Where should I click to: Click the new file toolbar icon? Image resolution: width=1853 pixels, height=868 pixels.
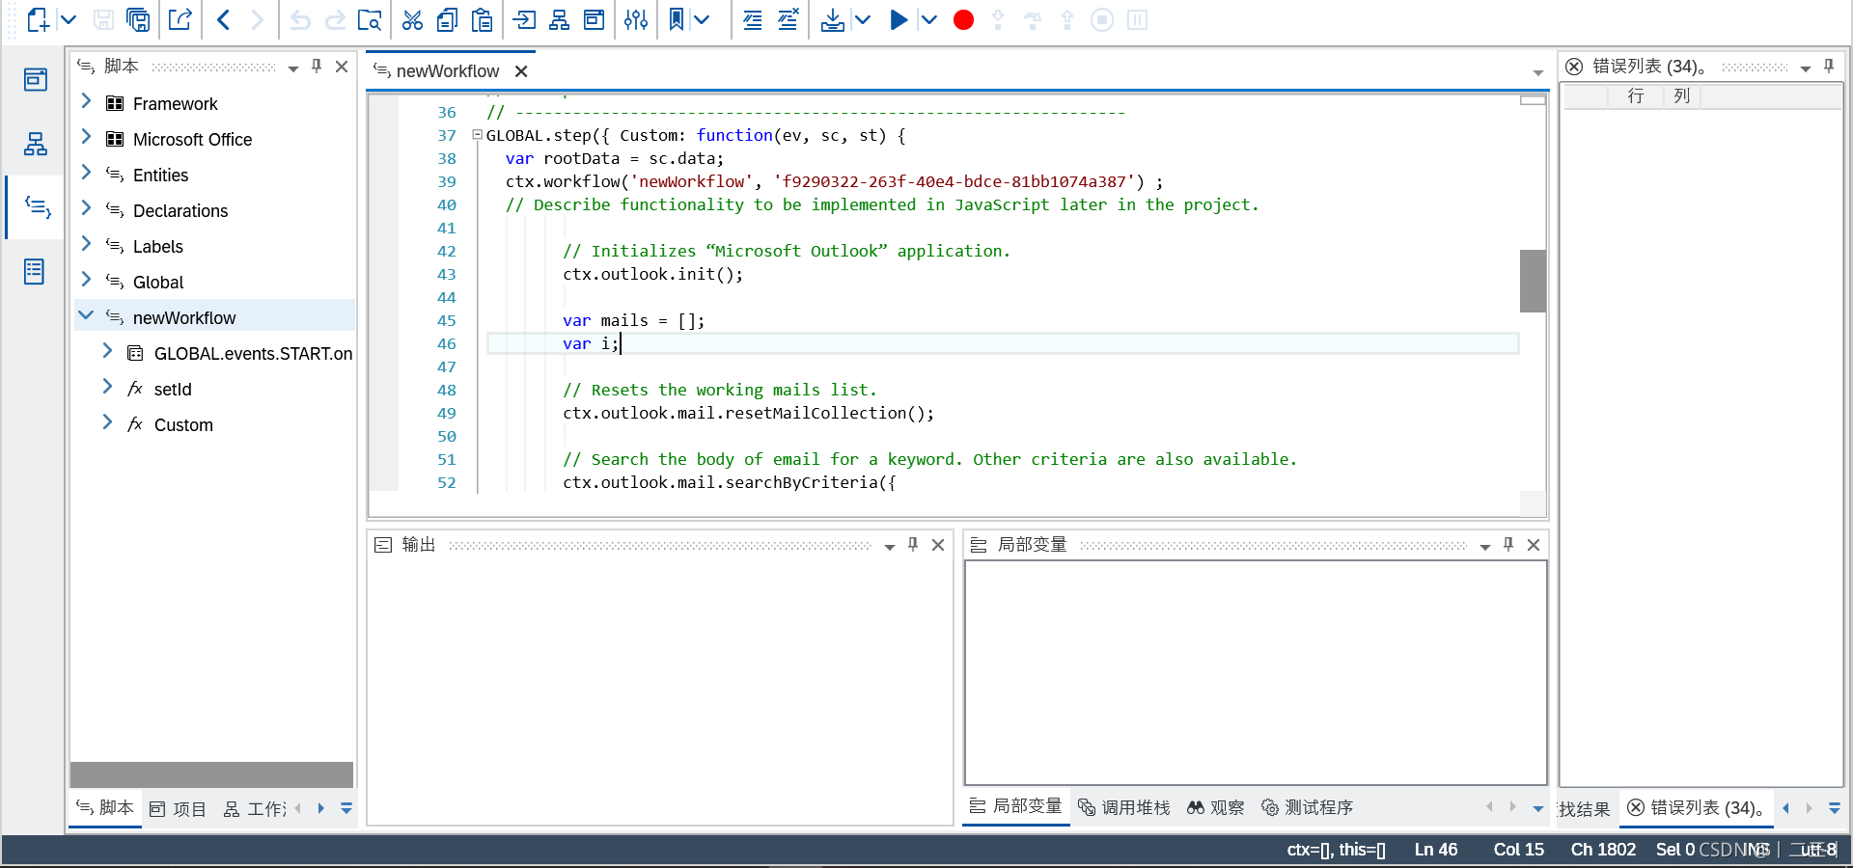click(x=38, y=19)
